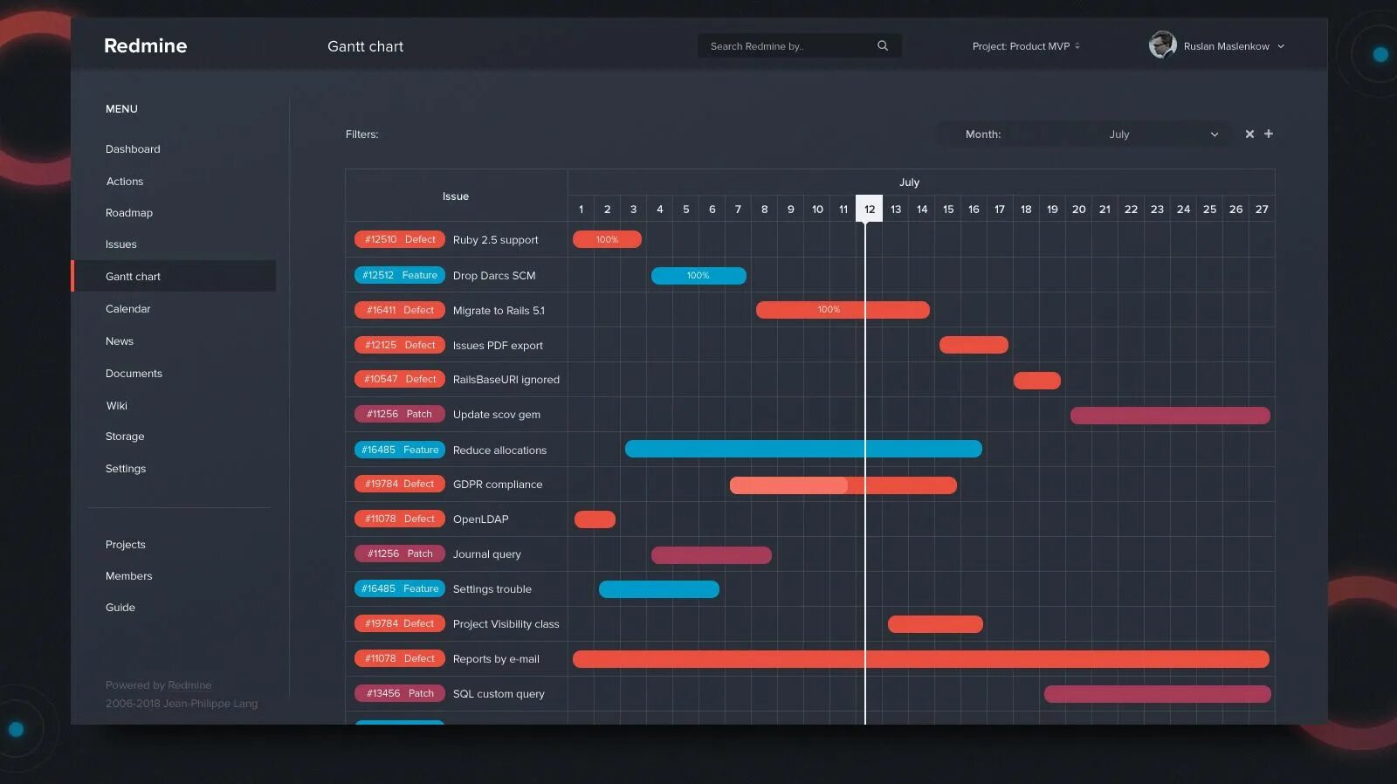Viewport: 1397px width, 784px height.
Task: Open Wiki in the sidebar menu
Action: (x=117, y=406)
